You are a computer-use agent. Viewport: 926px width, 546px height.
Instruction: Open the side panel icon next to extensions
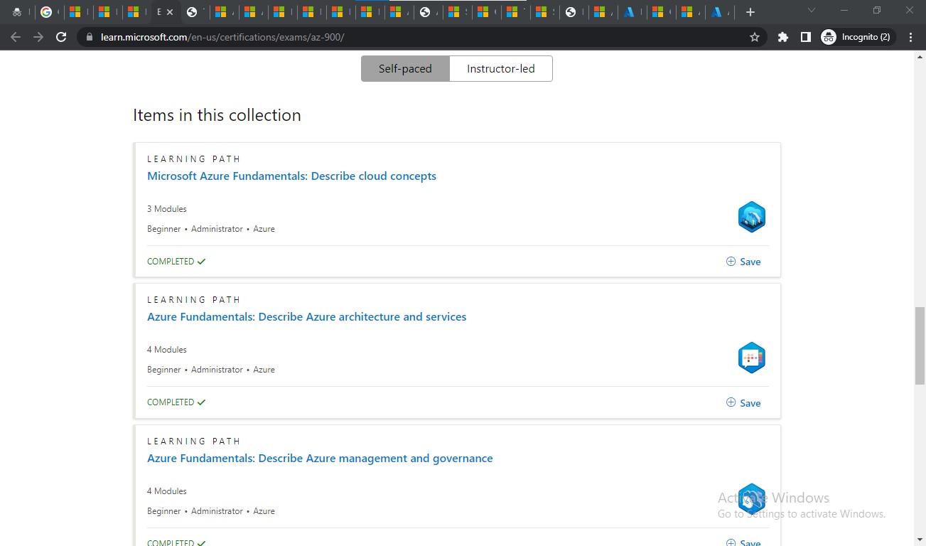coord(805,36)
